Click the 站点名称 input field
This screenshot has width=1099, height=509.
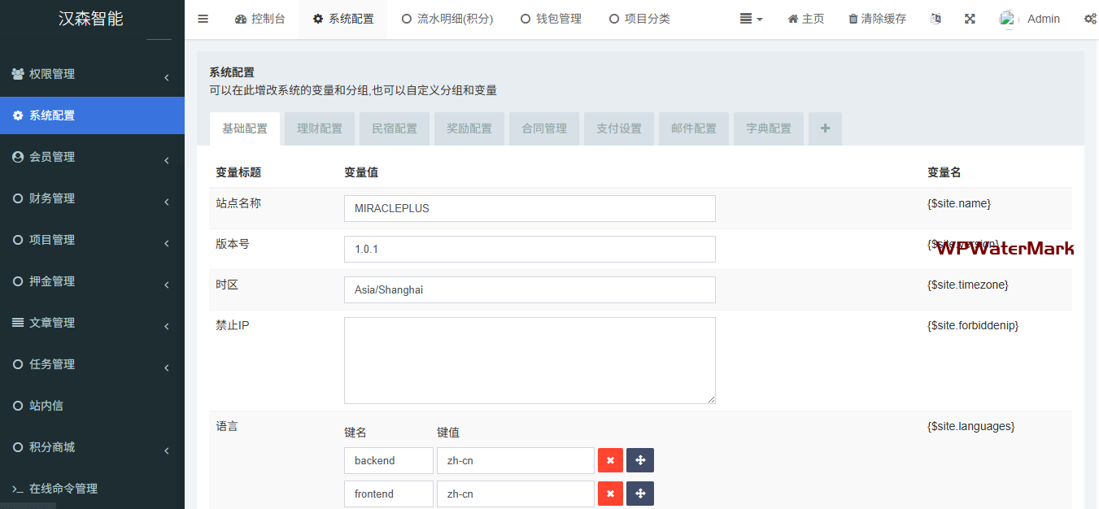[x=530, y=208]
